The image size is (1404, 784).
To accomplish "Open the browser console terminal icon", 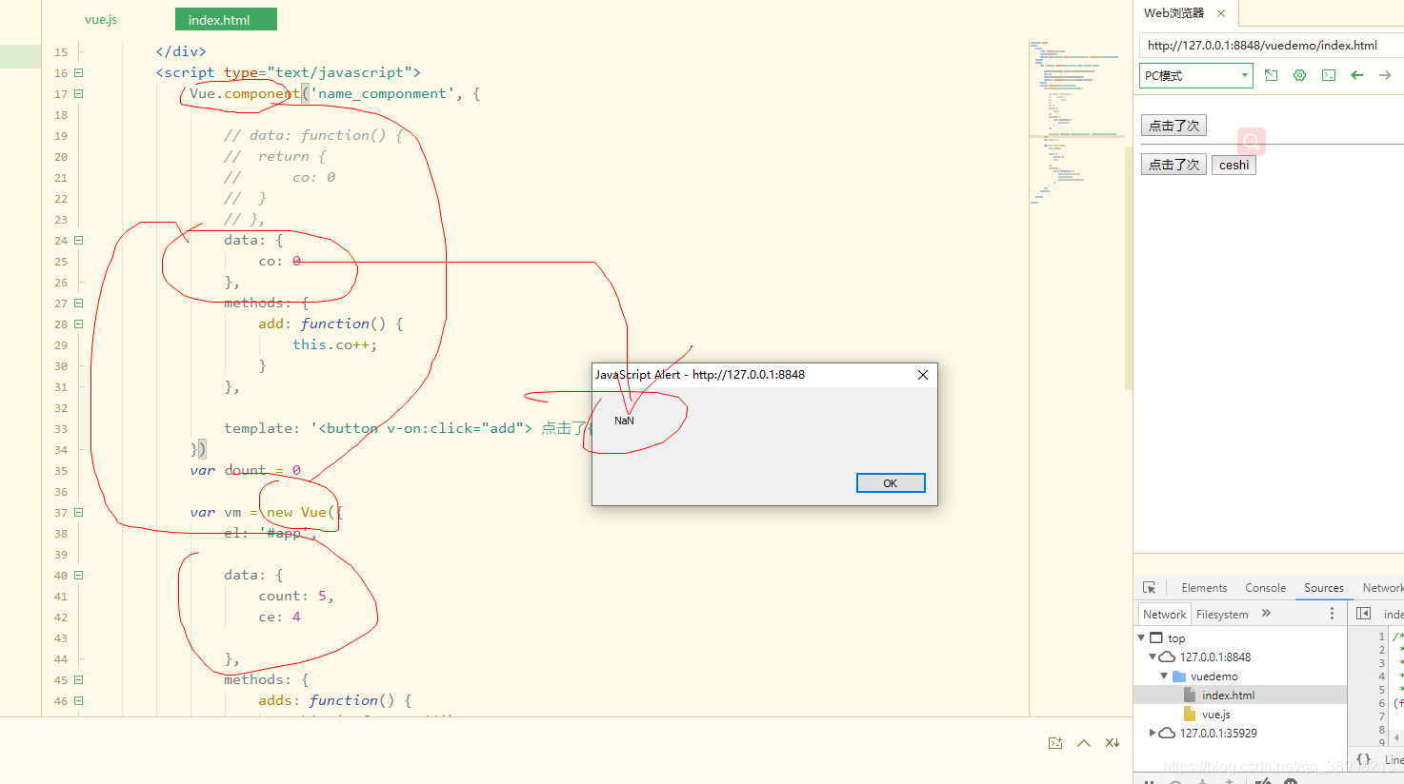I will (1329, 75).
